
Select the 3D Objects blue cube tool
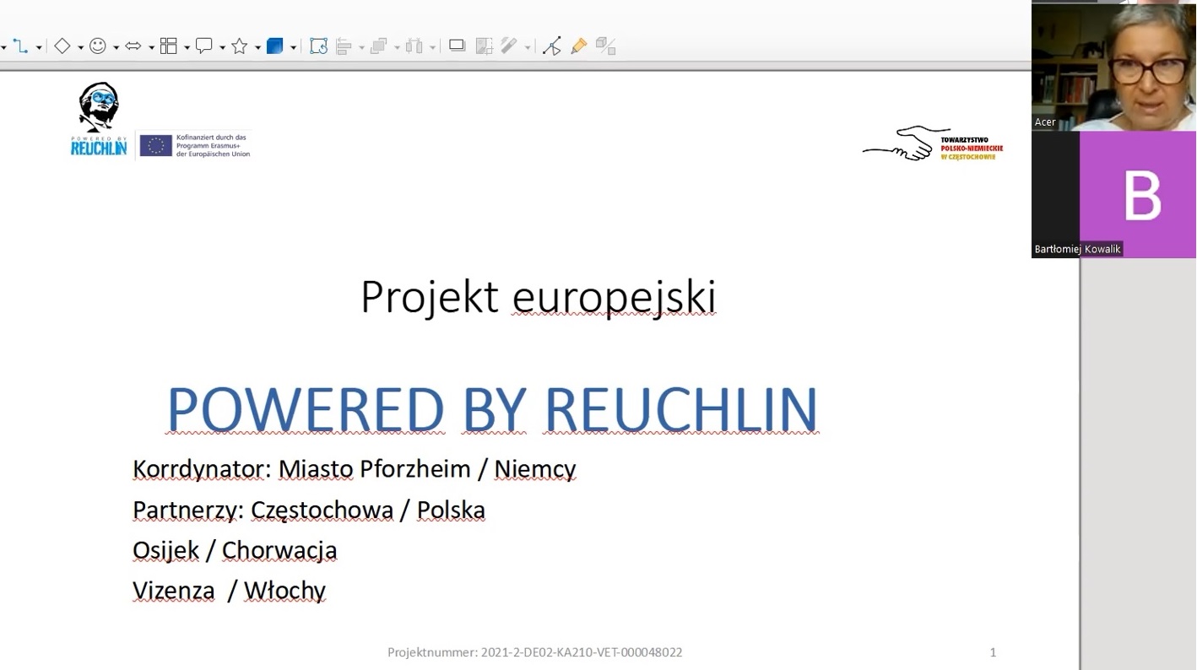[274, 46]
